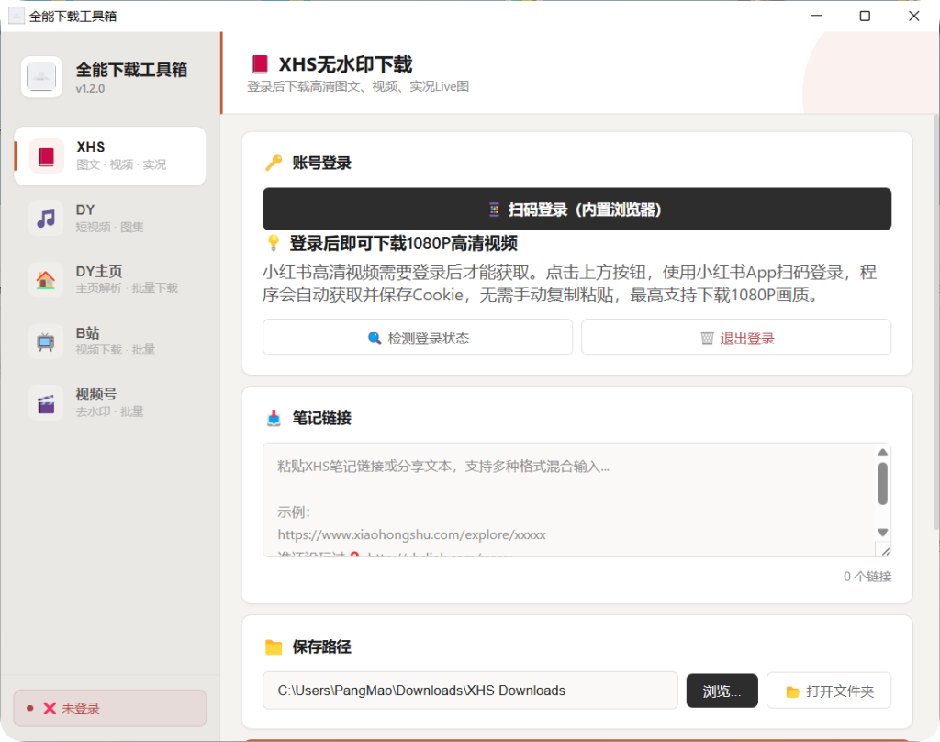Click the lightbulb icon beside 登录后即可下载1080P高清视频

click(x=274, y=243)
